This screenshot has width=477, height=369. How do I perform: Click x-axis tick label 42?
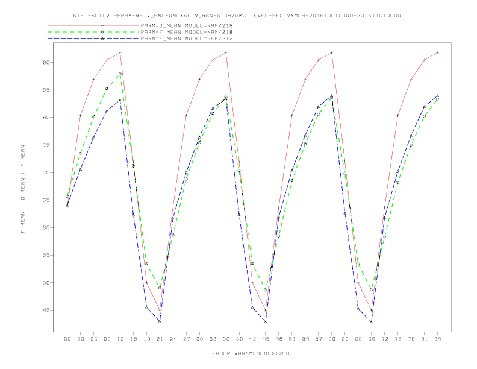pyautogui.click(x=252, y=339)
